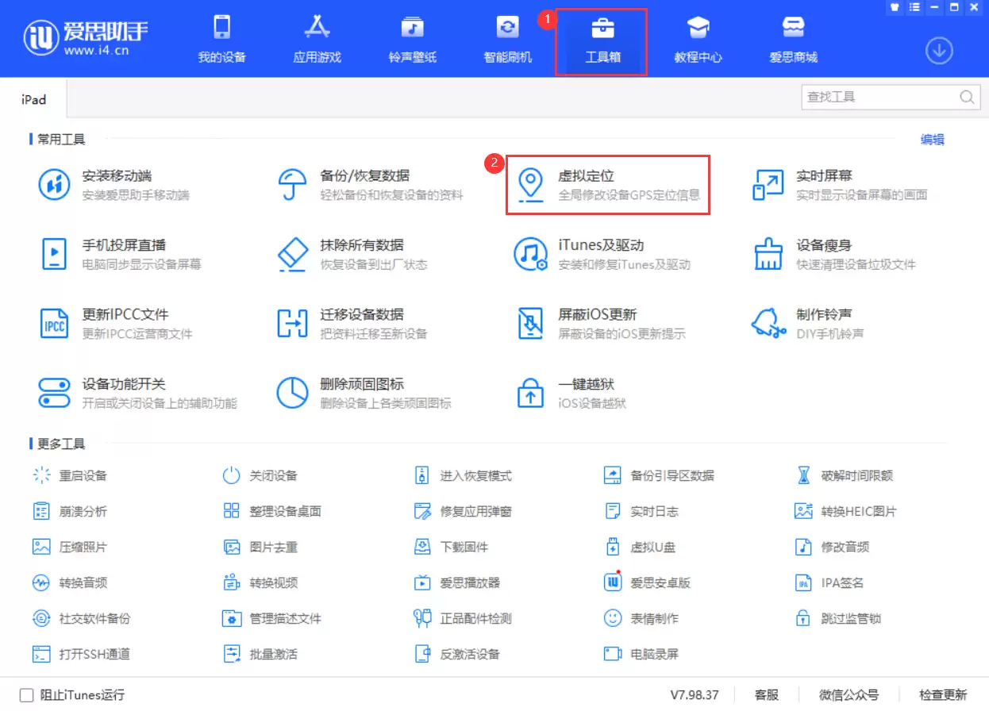Open 智能刷机 tab
Image resolution: width=989 pixels, height=711 pixels.
[507, 40]
